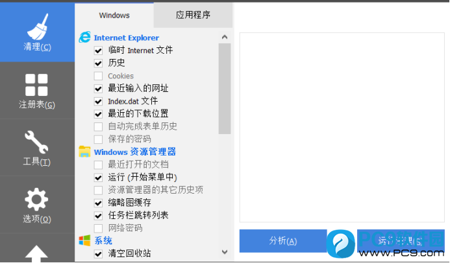This screenshot has width=450, height=263.
Task: Click the 最近的下载位置 label text
Action: pyautogui.click(x=138, y=114)
